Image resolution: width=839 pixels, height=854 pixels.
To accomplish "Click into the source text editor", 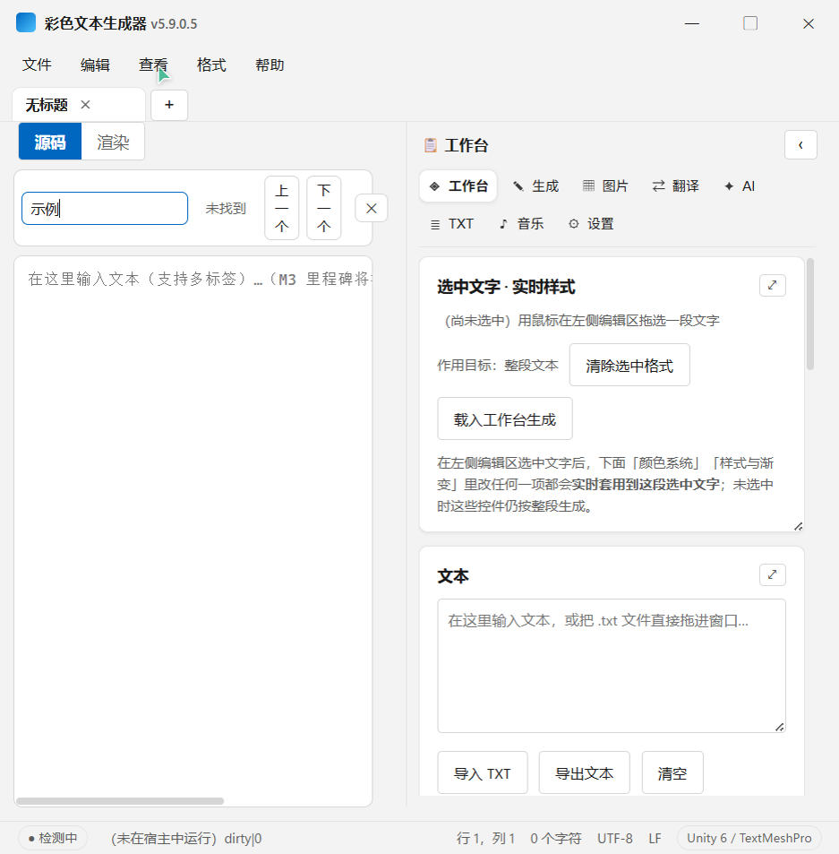I will click(193, 531).
